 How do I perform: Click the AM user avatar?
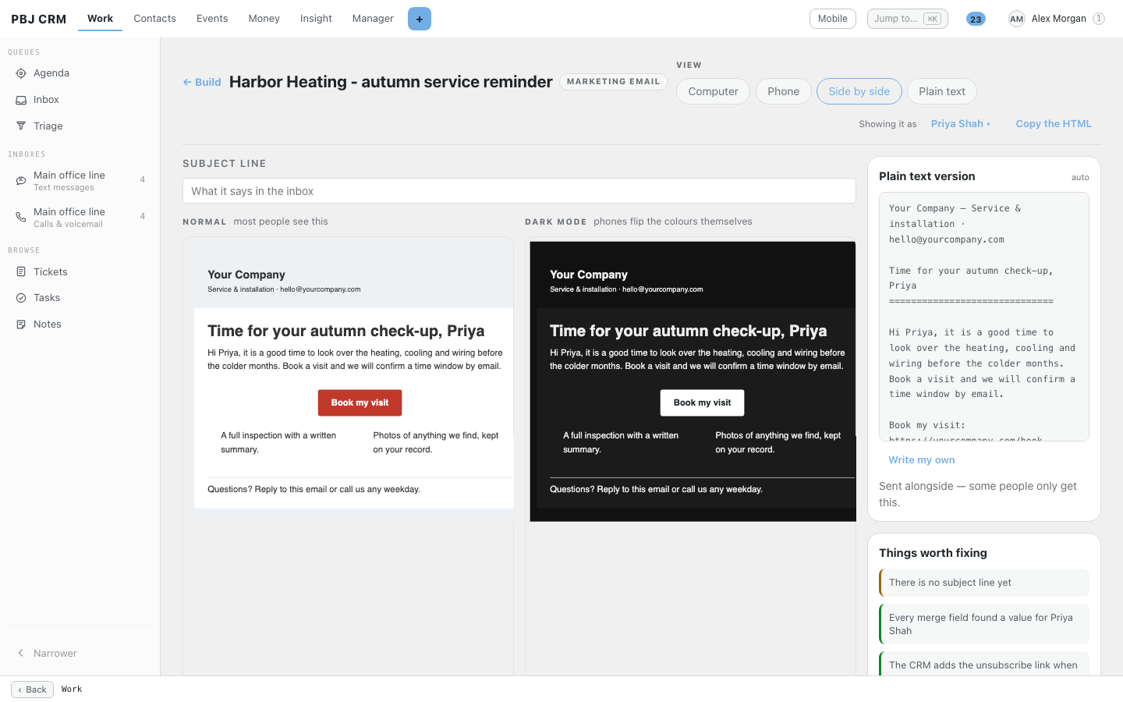click(x=1016, y=19)
